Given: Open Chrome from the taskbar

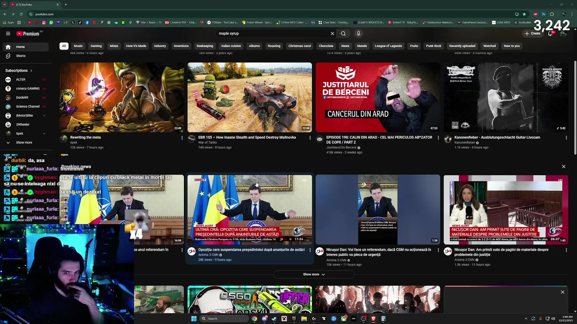Looking at the screenshot, I should (254, 319).
